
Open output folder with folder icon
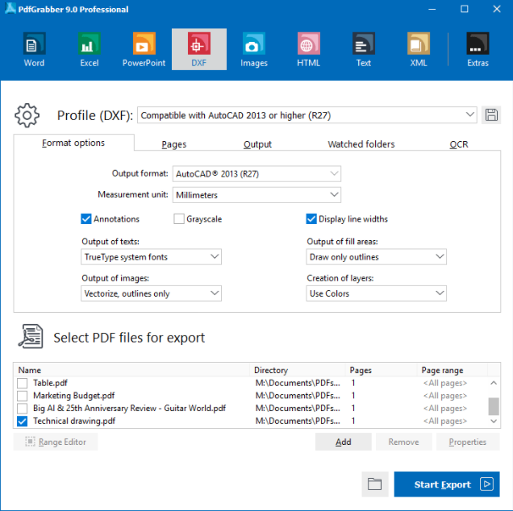pos(375,484)
